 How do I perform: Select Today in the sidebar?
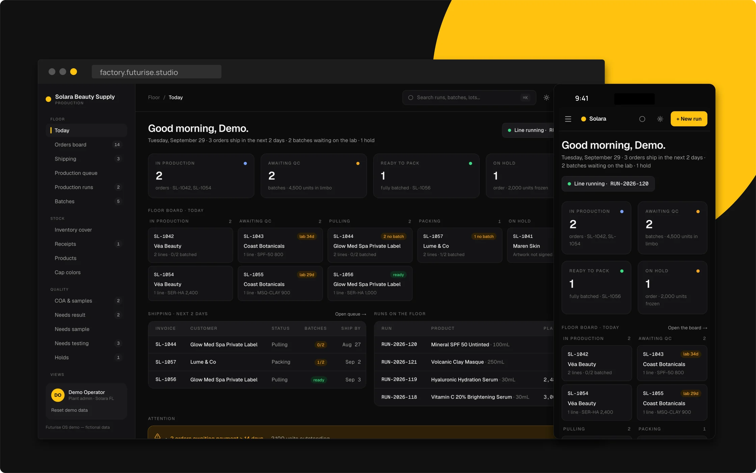86,130
